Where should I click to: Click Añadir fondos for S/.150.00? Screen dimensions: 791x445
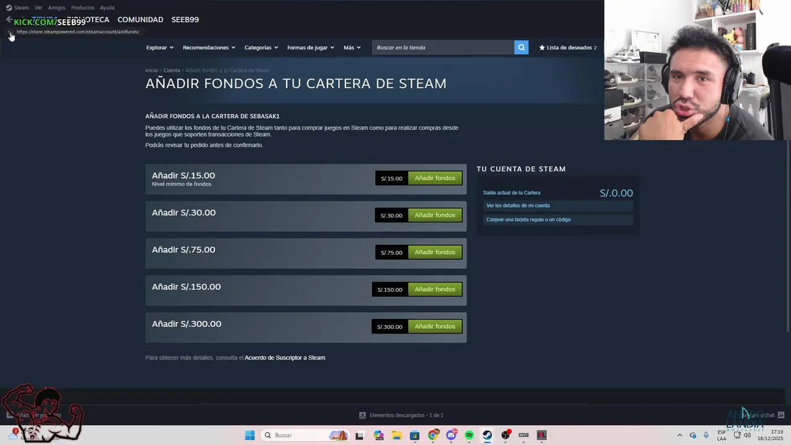435,289
